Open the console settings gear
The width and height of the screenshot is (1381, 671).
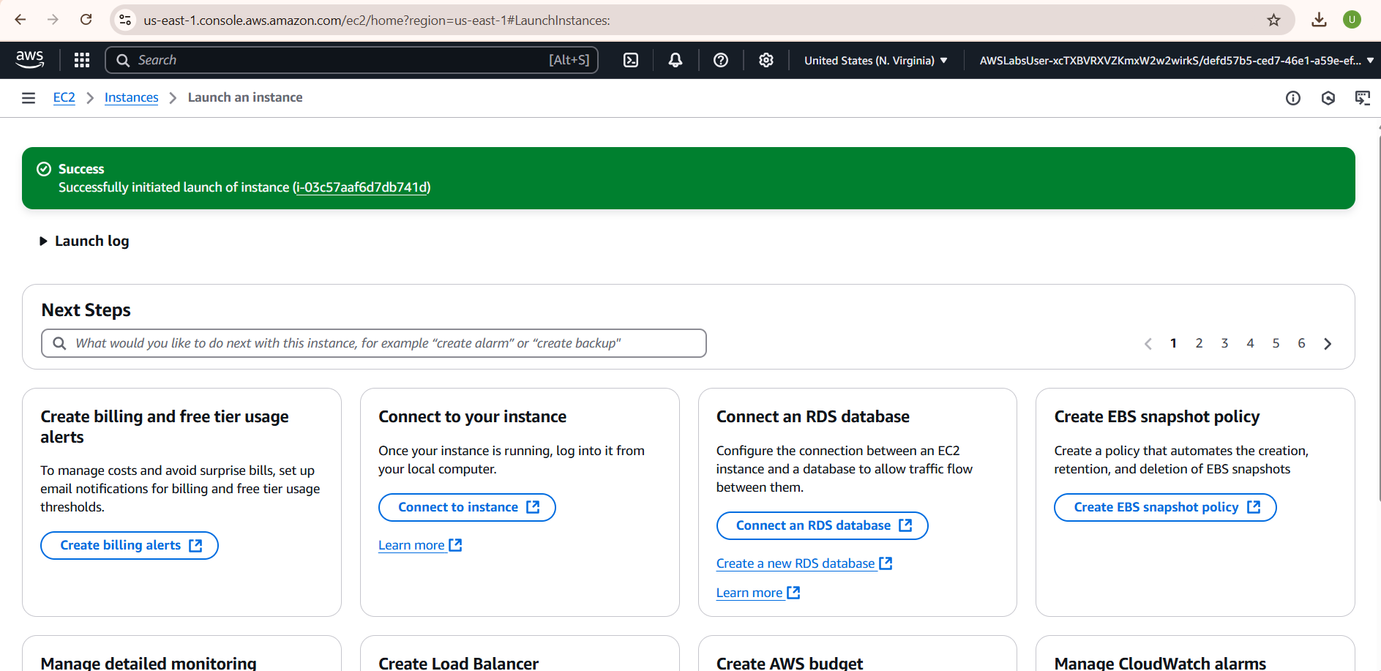pos(766,60)
